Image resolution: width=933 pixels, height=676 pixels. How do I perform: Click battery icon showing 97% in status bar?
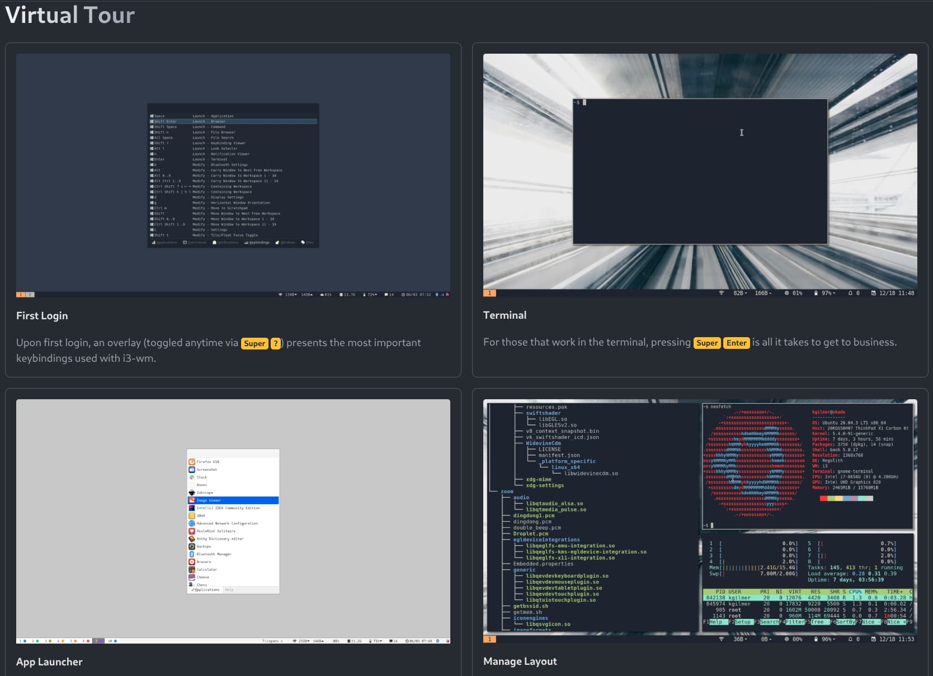pos(816,293)
